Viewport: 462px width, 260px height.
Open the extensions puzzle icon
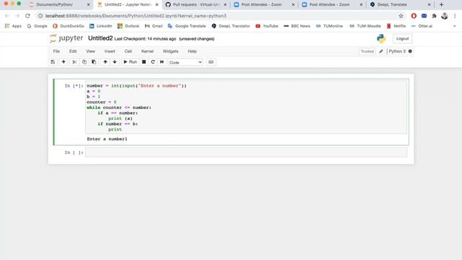click(434, 16)
